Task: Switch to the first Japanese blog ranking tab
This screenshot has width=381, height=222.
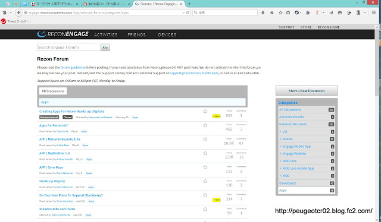Action: pyautogui.click(x=55, y=4)
